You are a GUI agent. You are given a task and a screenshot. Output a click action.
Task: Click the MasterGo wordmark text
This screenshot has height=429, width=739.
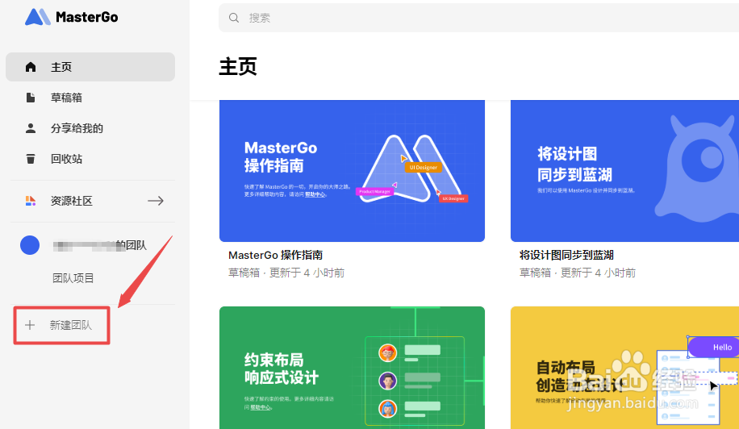[86, 18]
